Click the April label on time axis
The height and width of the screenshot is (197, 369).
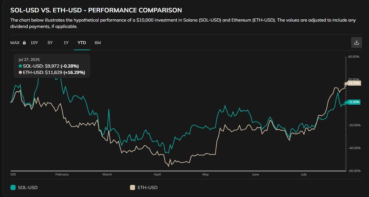tap(157, 174)
